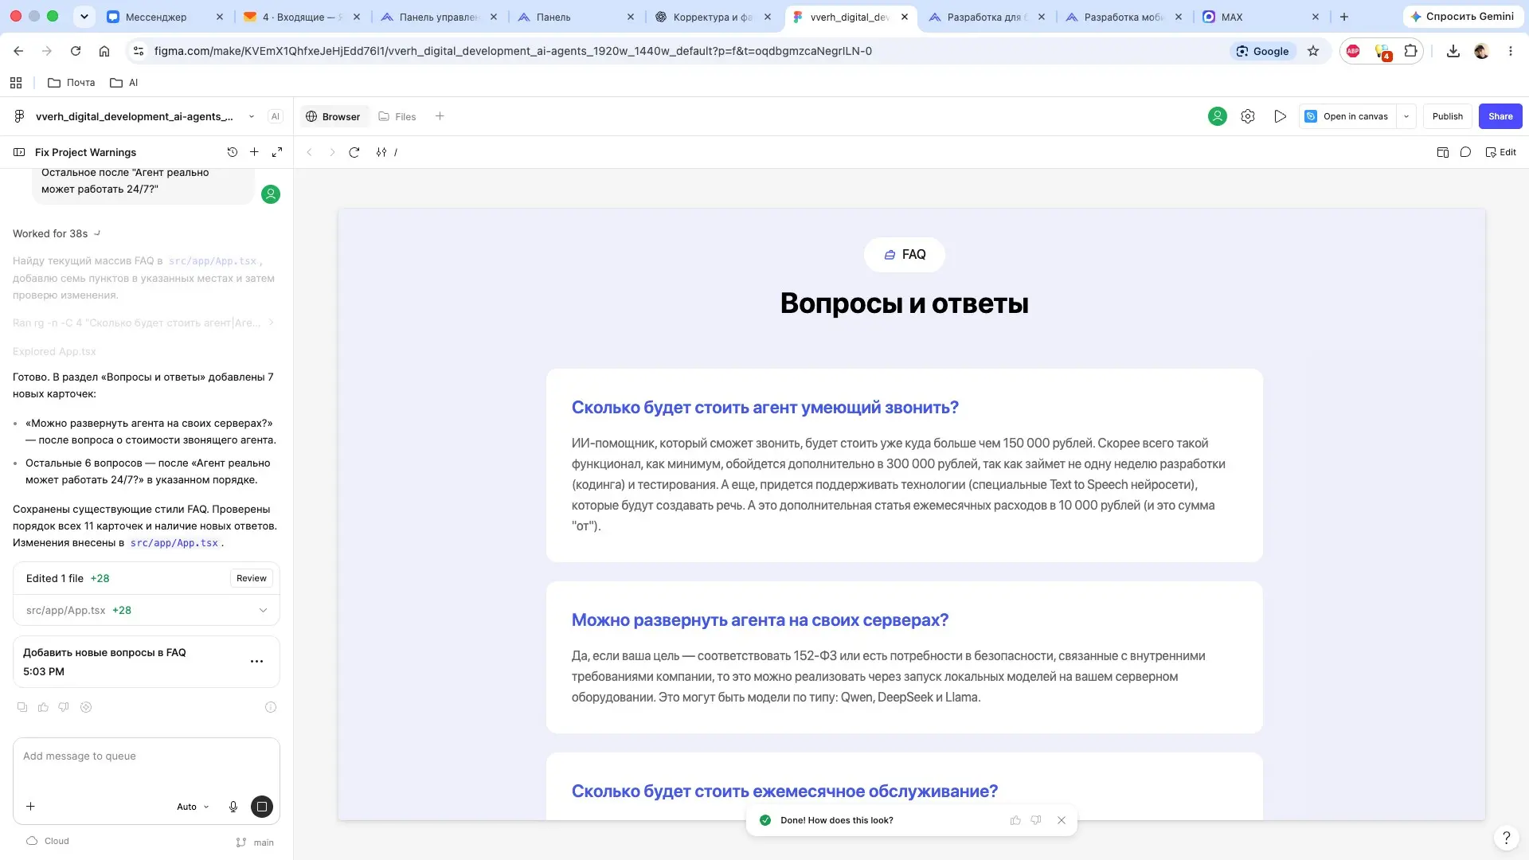Open the MAX browser tab
1529x860 pixels.
(1261, 17)
